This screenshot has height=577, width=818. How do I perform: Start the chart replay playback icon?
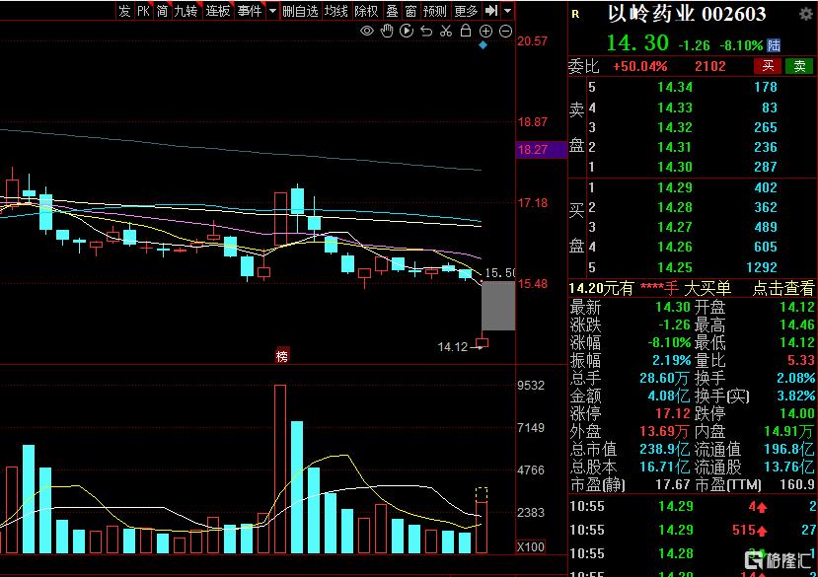tap(407, 31)
